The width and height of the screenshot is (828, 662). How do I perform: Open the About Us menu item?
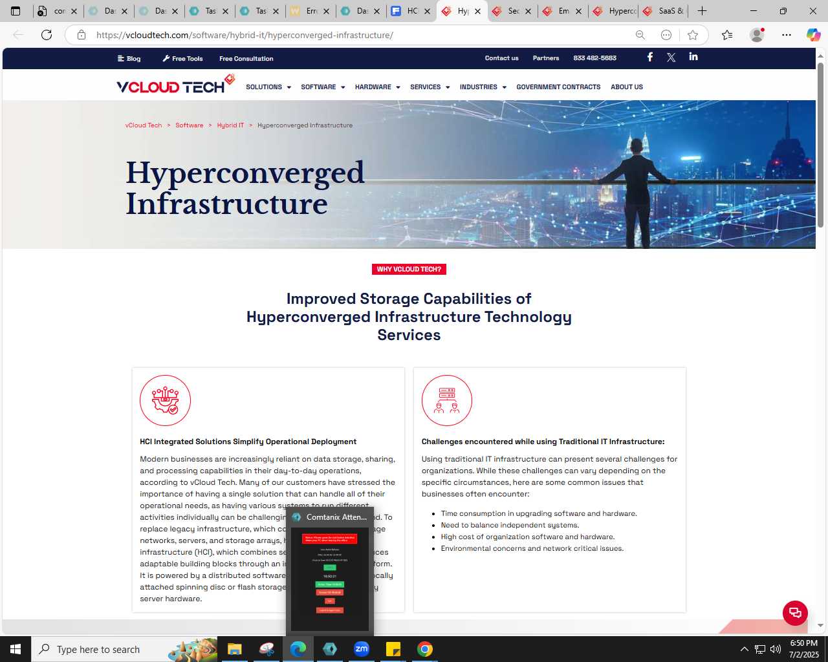pyautogui.click(x=627, y=87)
